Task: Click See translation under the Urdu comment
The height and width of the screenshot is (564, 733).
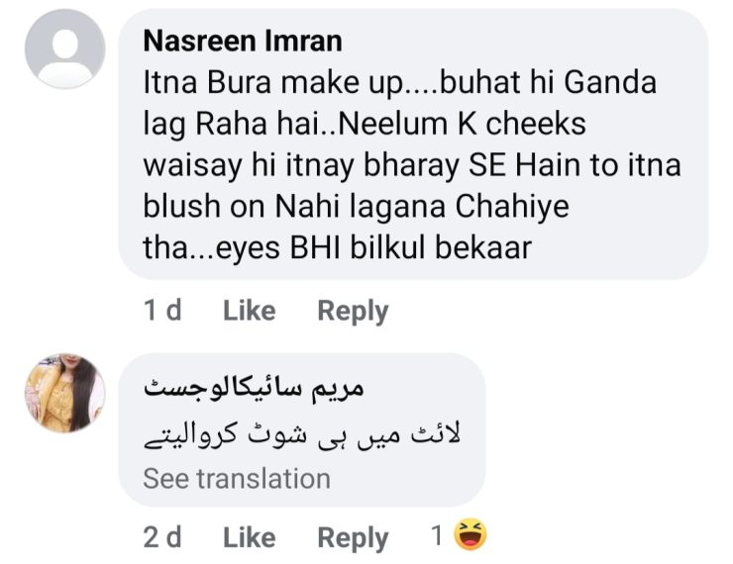Action: (237, 479)
